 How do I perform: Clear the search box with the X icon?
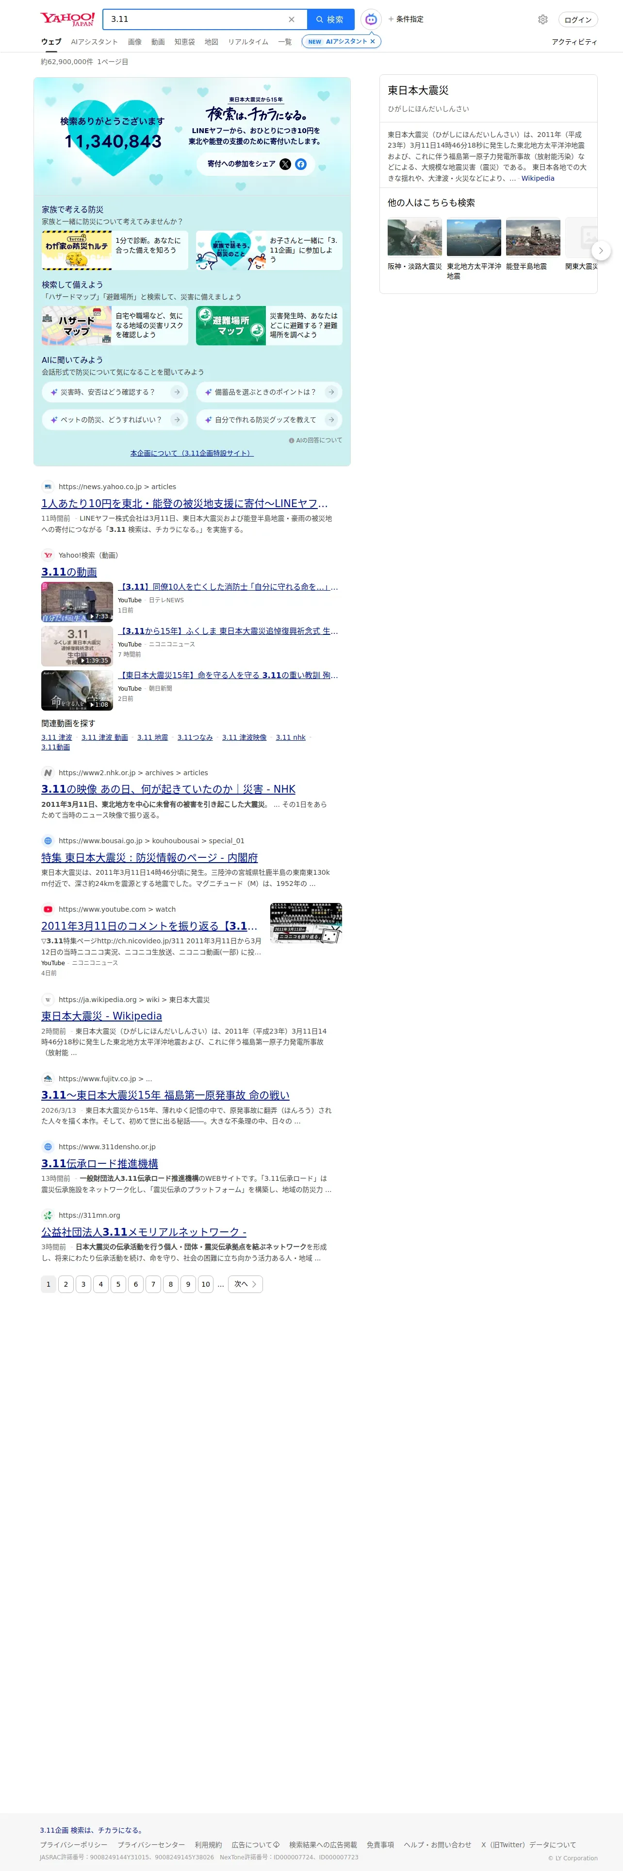tap(292, 19)
